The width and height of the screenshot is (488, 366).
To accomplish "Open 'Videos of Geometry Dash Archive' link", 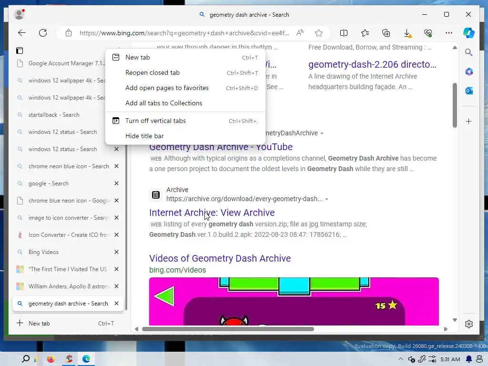I will coord(220,258).
